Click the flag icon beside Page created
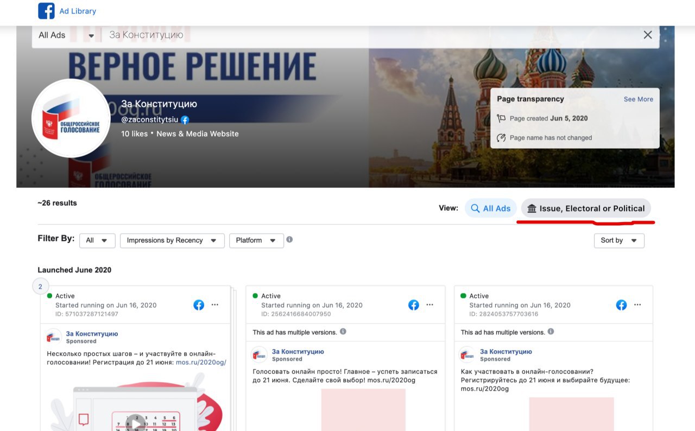This screenshot has width=695, height=431. (x=501, y=118)
